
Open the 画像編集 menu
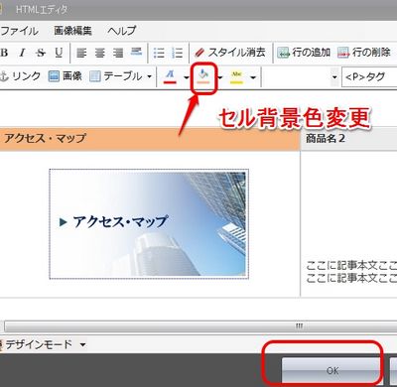72,31
